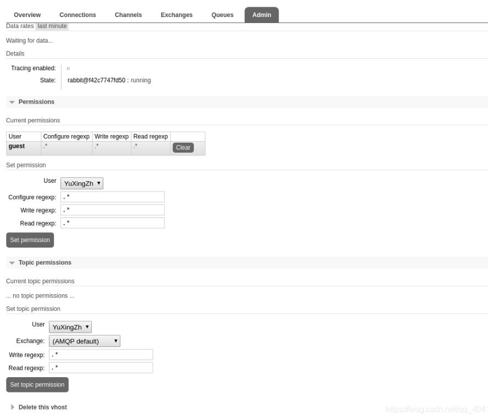Focus Read regexp field under Set topic permission
The image size is (488, 420).
click(101, 368)
